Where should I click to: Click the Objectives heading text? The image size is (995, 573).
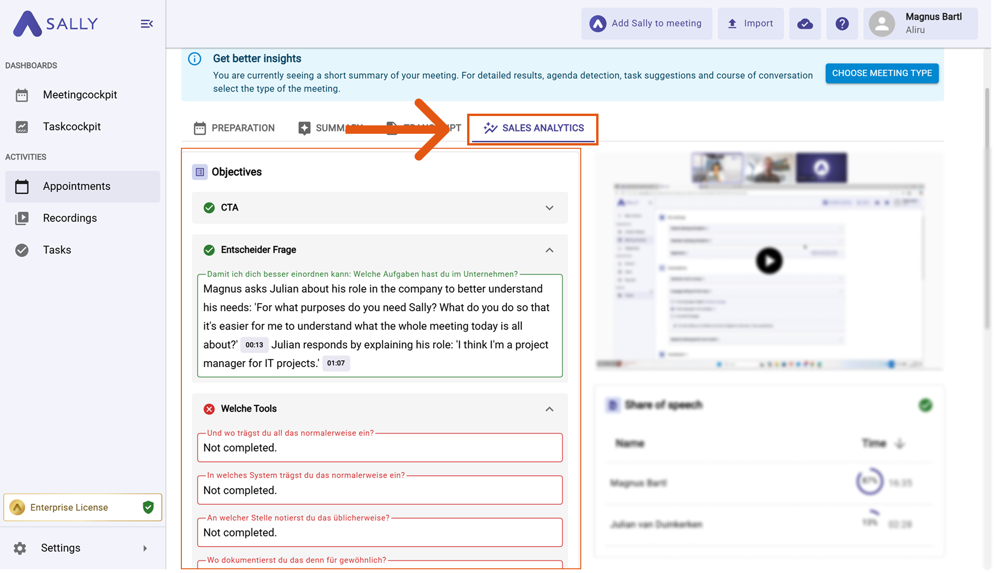click(237, 172)
